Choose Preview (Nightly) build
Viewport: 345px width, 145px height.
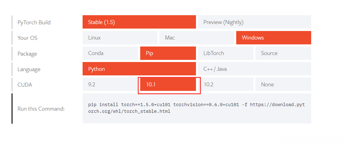point(254,22)
